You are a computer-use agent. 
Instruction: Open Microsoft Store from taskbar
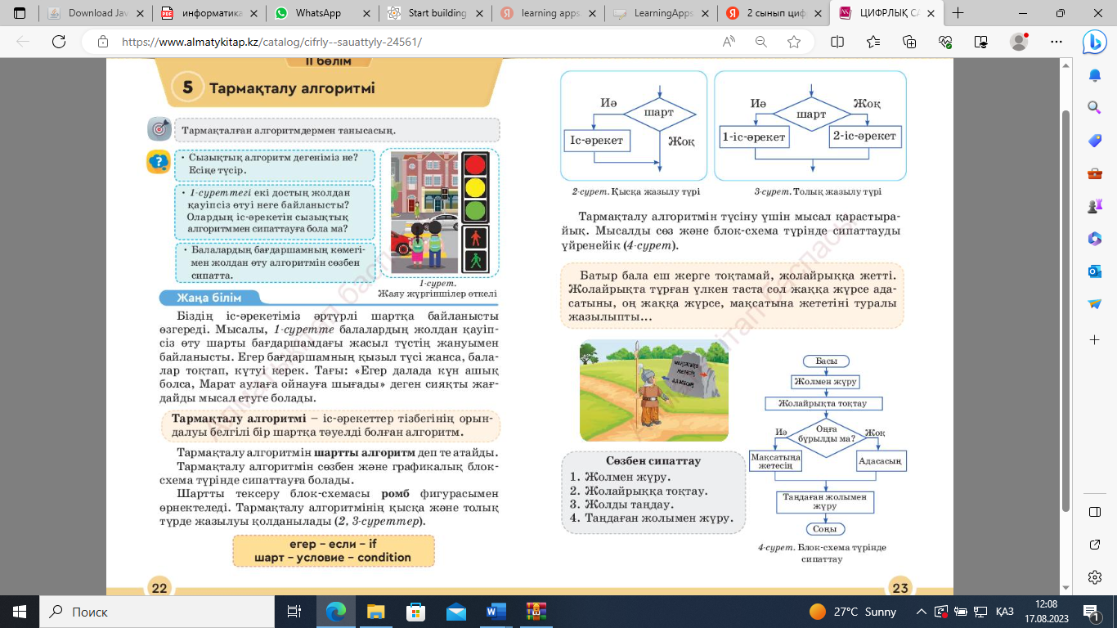tap(415, 612)
